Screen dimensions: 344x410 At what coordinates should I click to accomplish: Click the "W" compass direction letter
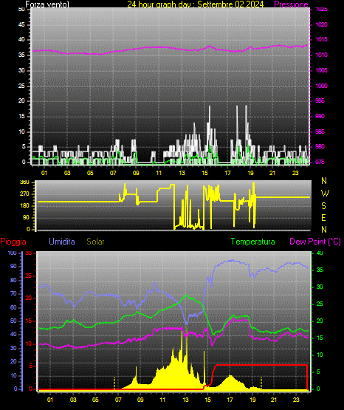tap(325, 194)
